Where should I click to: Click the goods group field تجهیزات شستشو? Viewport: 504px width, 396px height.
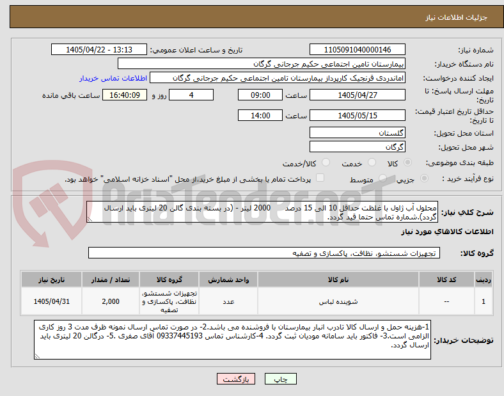tap(264, 253)
